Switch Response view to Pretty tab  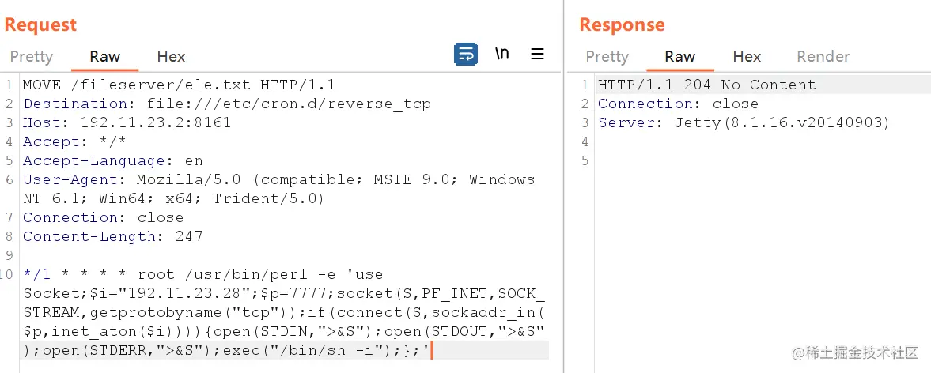pos(607,56)
